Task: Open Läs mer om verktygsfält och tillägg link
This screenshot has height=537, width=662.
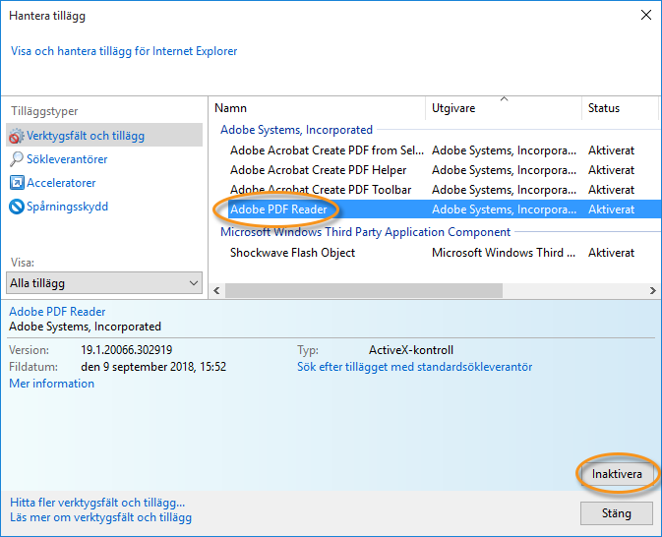Action: tap(100, 517)
